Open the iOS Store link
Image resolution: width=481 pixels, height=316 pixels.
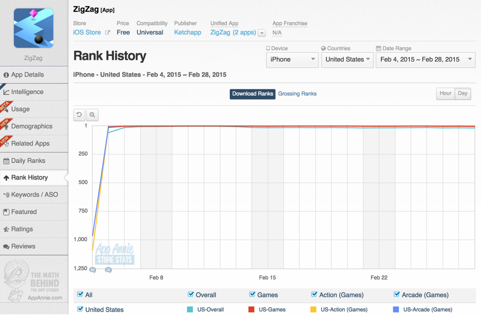87,32
